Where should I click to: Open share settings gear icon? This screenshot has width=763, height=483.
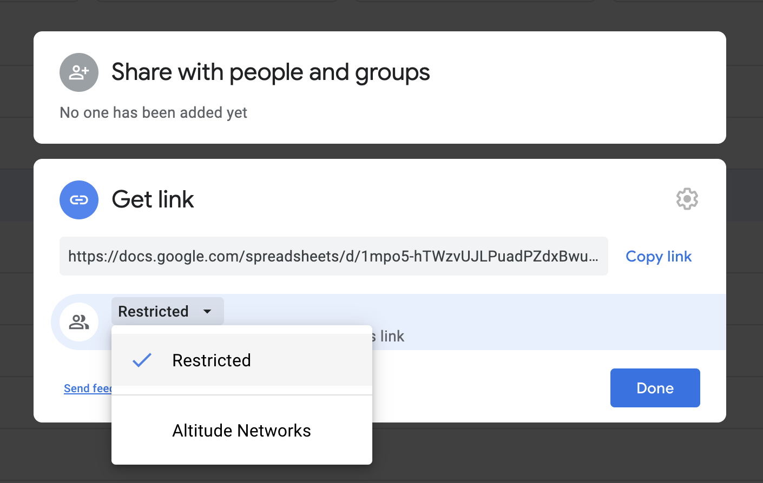coord(687,199)
